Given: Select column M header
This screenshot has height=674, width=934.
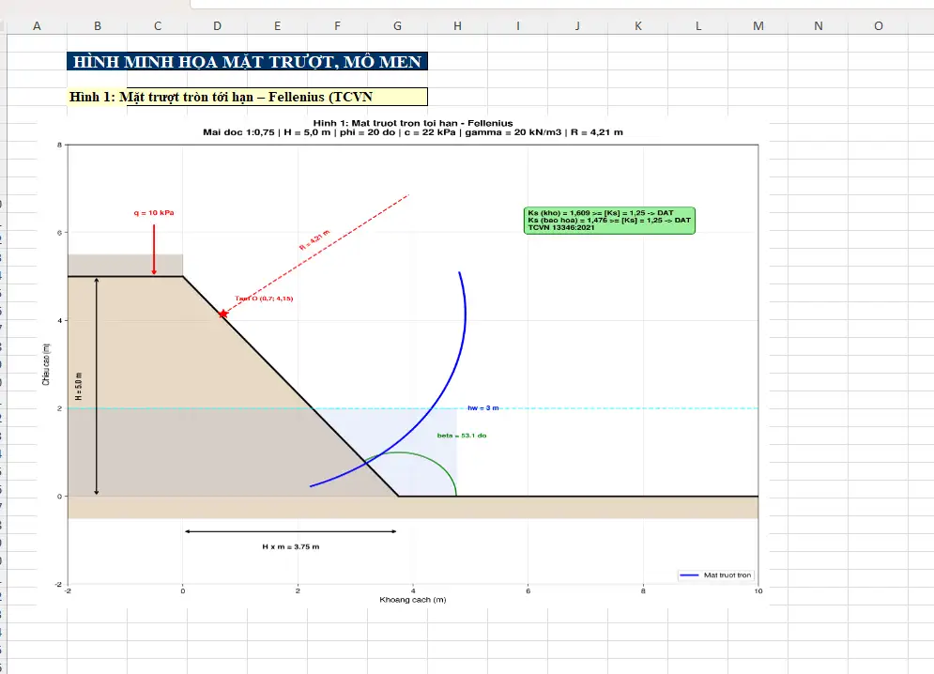Looking at the screenshot, I should point(758,26).
